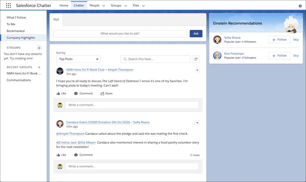Share the Sci-Fi Book Club post
Image resolution: width=306 pixels, height=182 pixels.
[106, 93]
